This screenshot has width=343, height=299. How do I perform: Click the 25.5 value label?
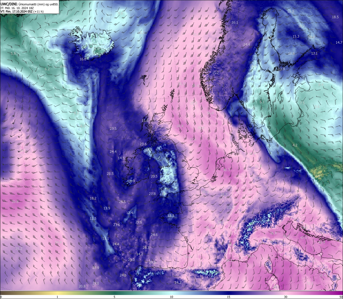coord(139,222)
